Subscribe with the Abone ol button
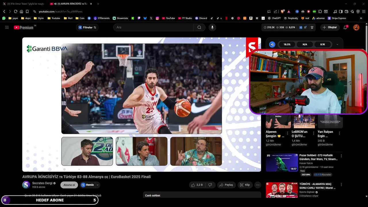This screenshot has width=368, height=207. (x=69, y=185)
